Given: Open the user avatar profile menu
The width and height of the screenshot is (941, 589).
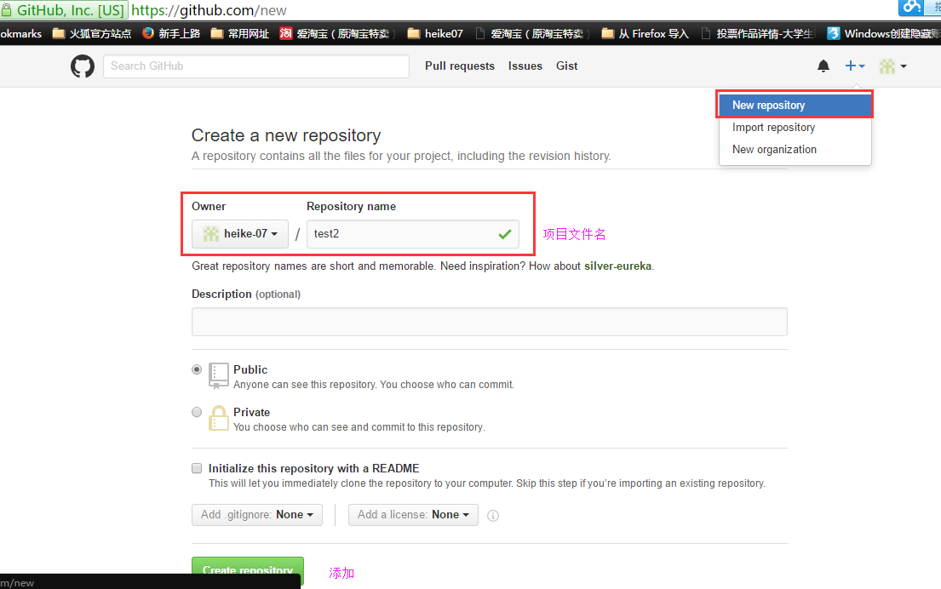Looking at the screenshot, I should [893, 66].
